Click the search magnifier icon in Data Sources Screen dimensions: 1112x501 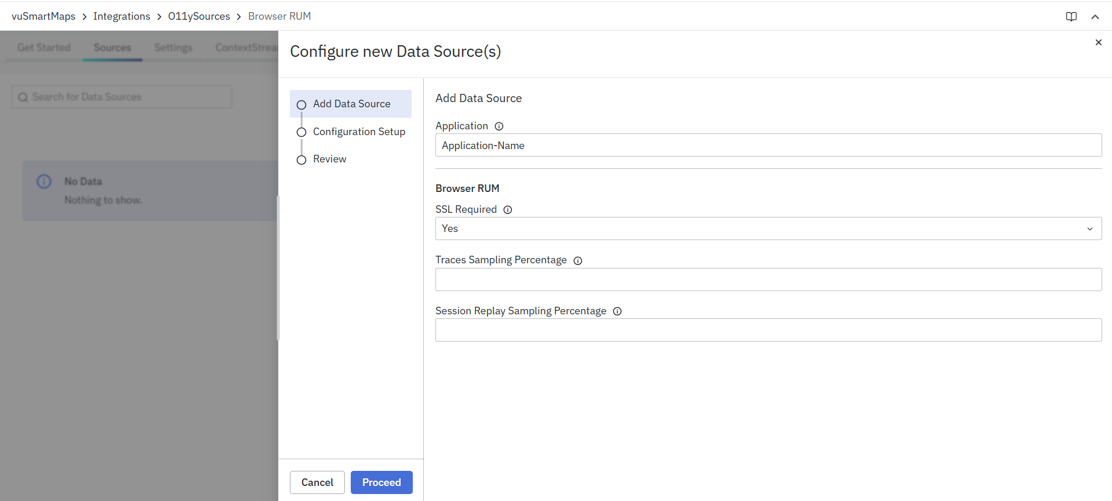(23, 97)
